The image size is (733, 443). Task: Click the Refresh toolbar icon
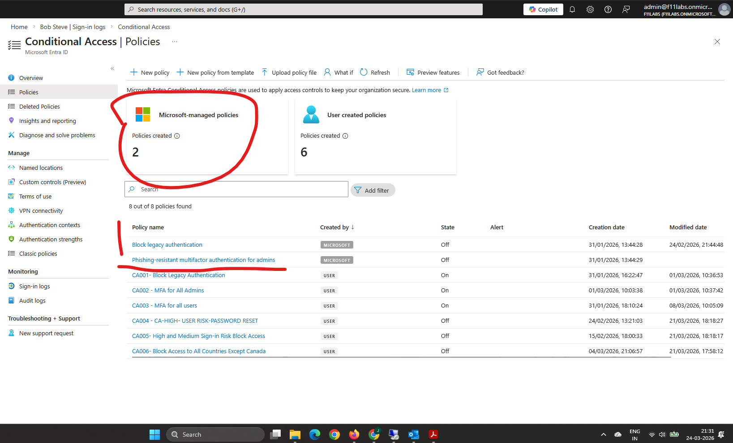[x=364, y=72]
